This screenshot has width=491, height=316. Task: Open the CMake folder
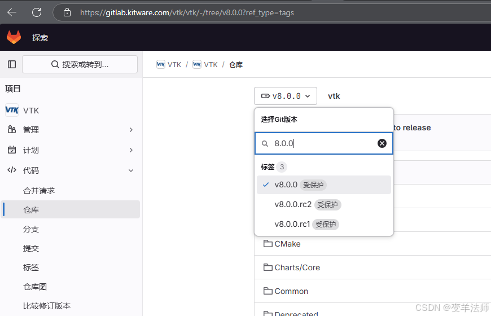coord(287,244)
